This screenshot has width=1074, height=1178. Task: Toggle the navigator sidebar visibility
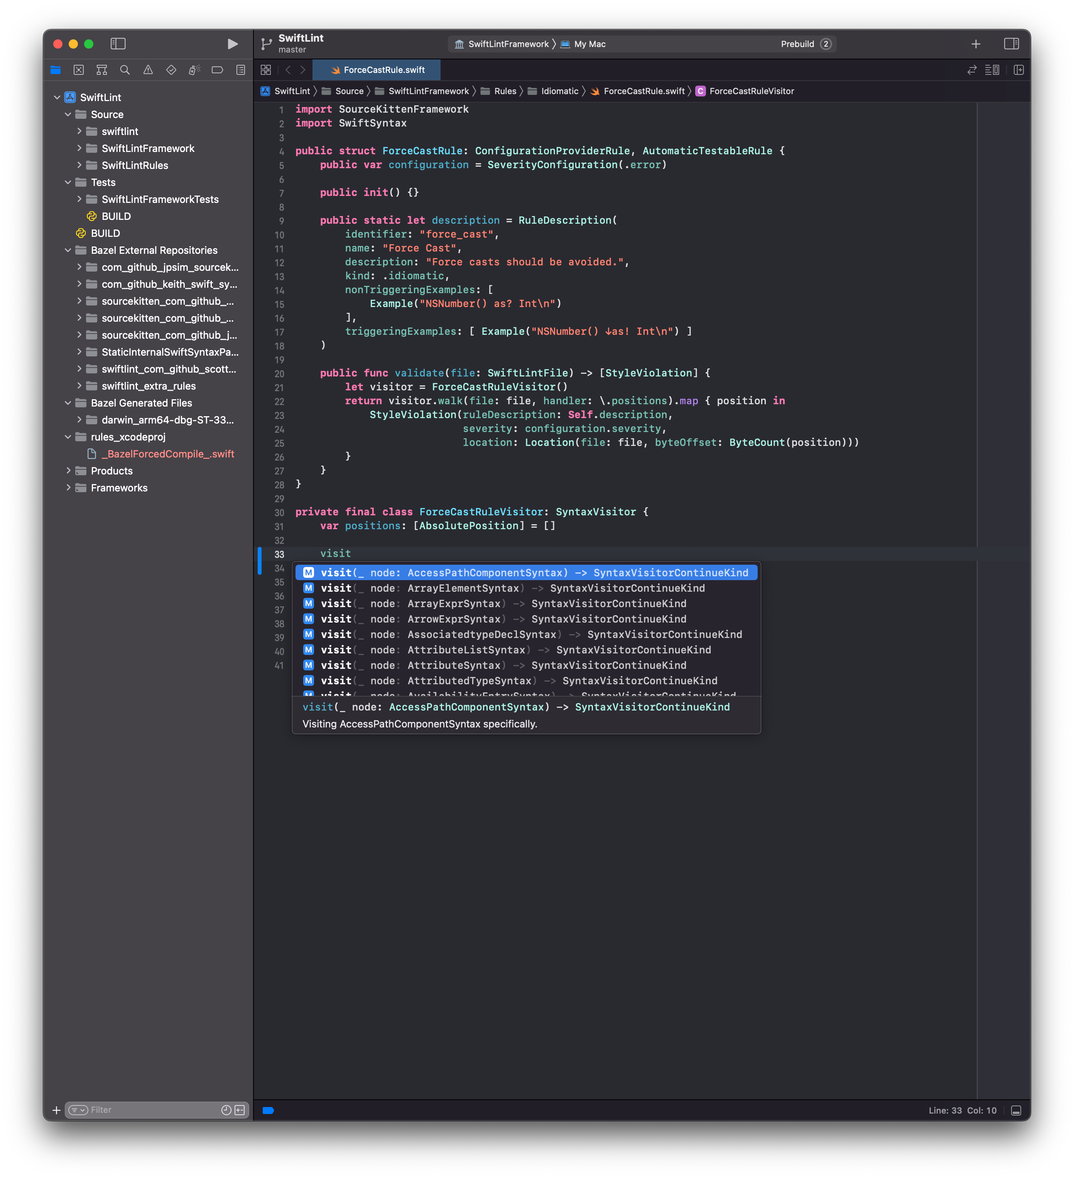[118, 44]
